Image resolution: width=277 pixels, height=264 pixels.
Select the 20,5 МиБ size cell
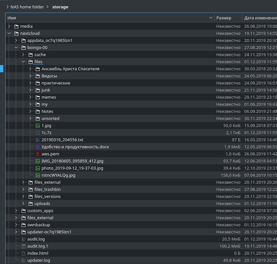pyautogui.click(x=231, y=239)
